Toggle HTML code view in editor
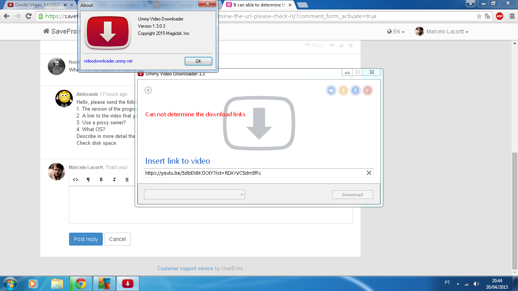Screen dimensions: 518x291 point(75,180)
